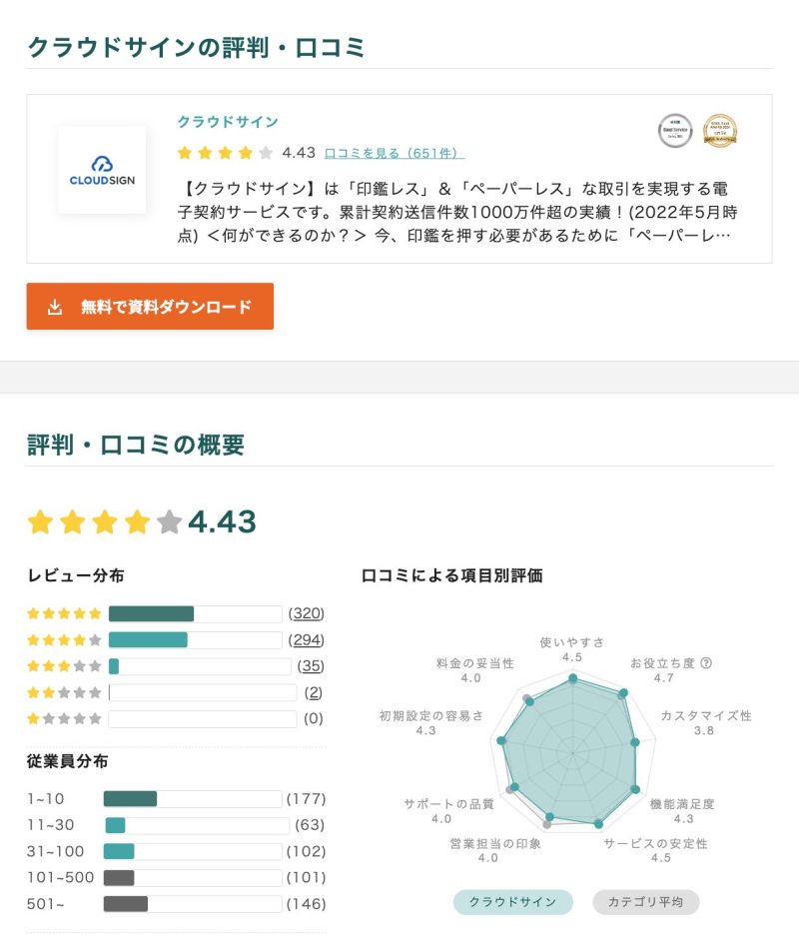Image resolution: width=799 pixels, height=950 pixels.
Task: Click the help icon beside お役立ち度
Action: (706, 663)
